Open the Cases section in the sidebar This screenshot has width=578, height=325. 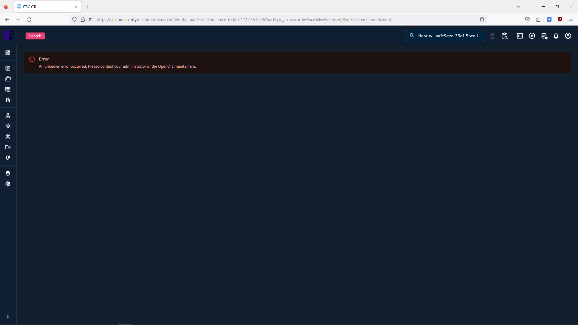(x=8, y=79)
